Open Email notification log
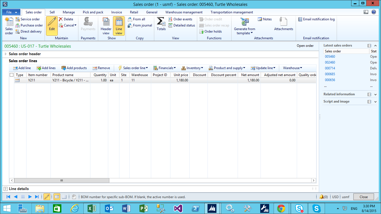381x214 pixels. click(316, 19)
